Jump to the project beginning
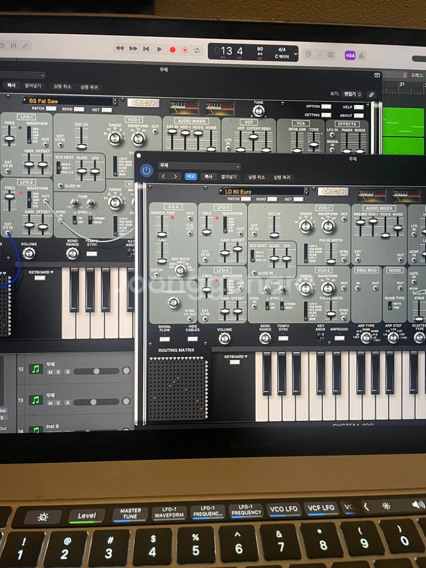Viewport: 426px width, 568px height. point(146,48)
